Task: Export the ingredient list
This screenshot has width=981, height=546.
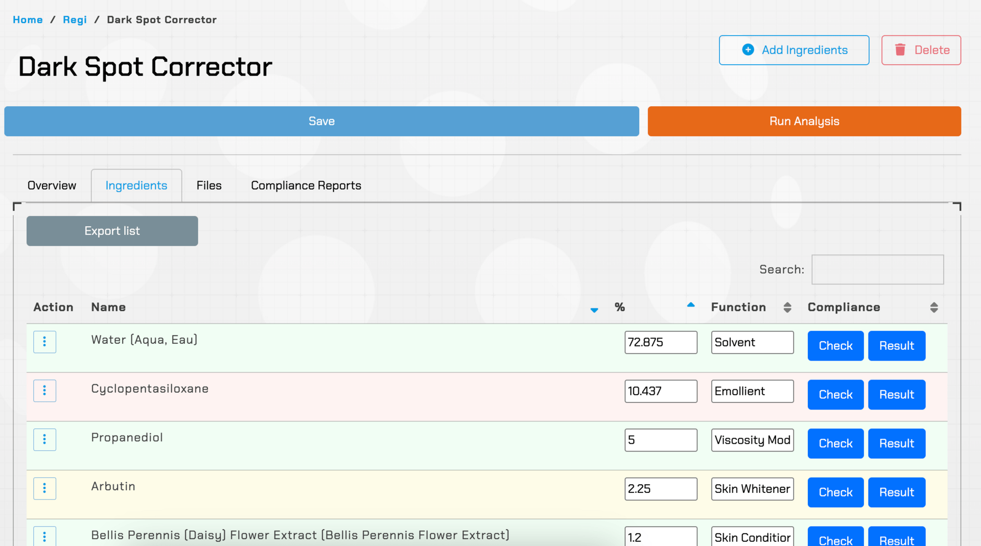Action: (x=112, y=231)
